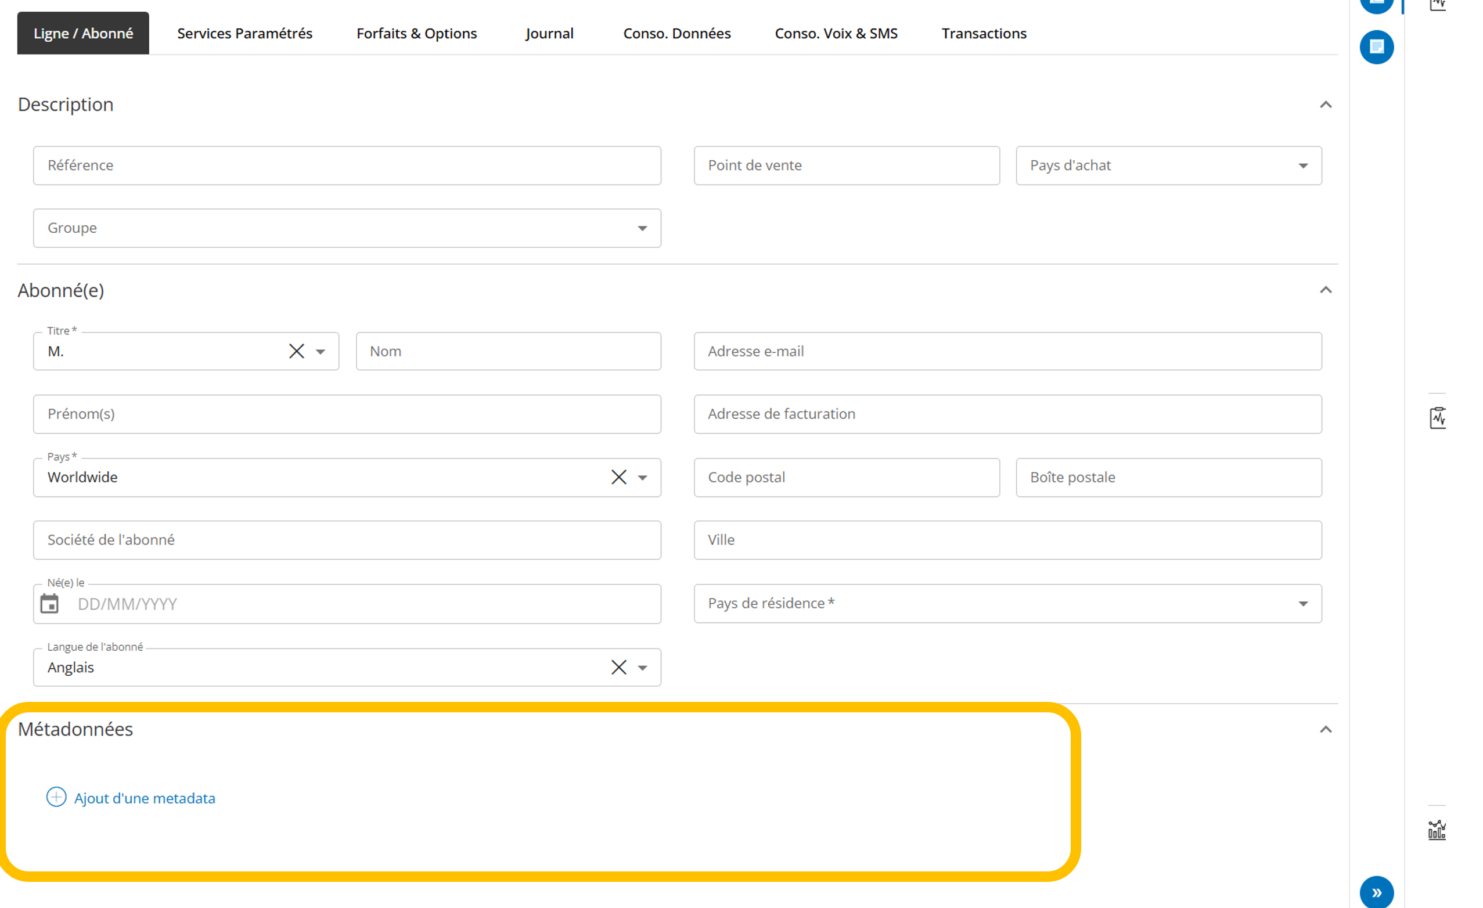
Task: Switch to Services Paramétrés tab
Action: [x=244, y=33]
